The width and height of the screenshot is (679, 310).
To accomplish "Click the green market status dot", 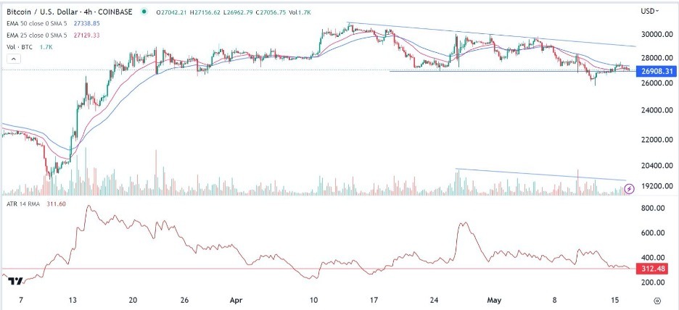I will pyautogui.click(x=142, y=12).
